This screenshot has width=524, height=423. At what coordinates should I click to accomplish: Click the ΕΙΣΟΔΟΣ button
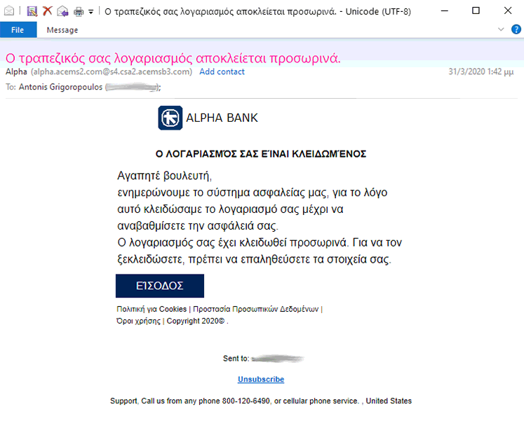click(160, 286)
